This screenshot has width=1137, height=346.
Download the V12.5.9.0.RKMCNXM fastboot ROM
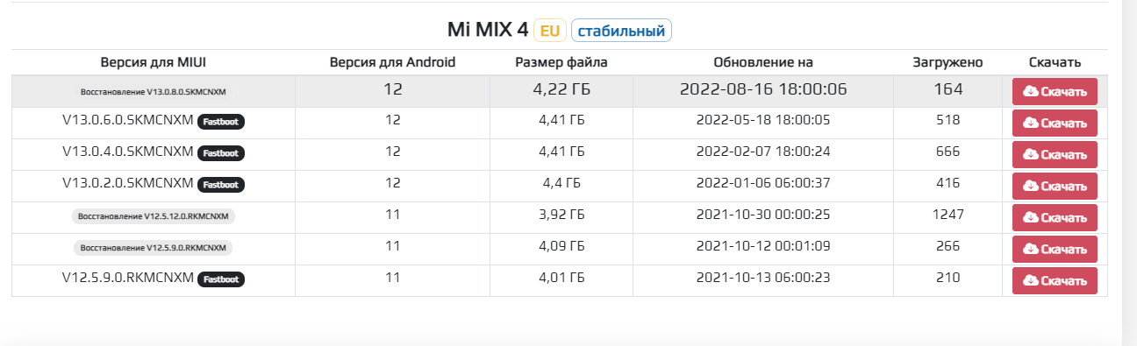(x=1055, y=281)
